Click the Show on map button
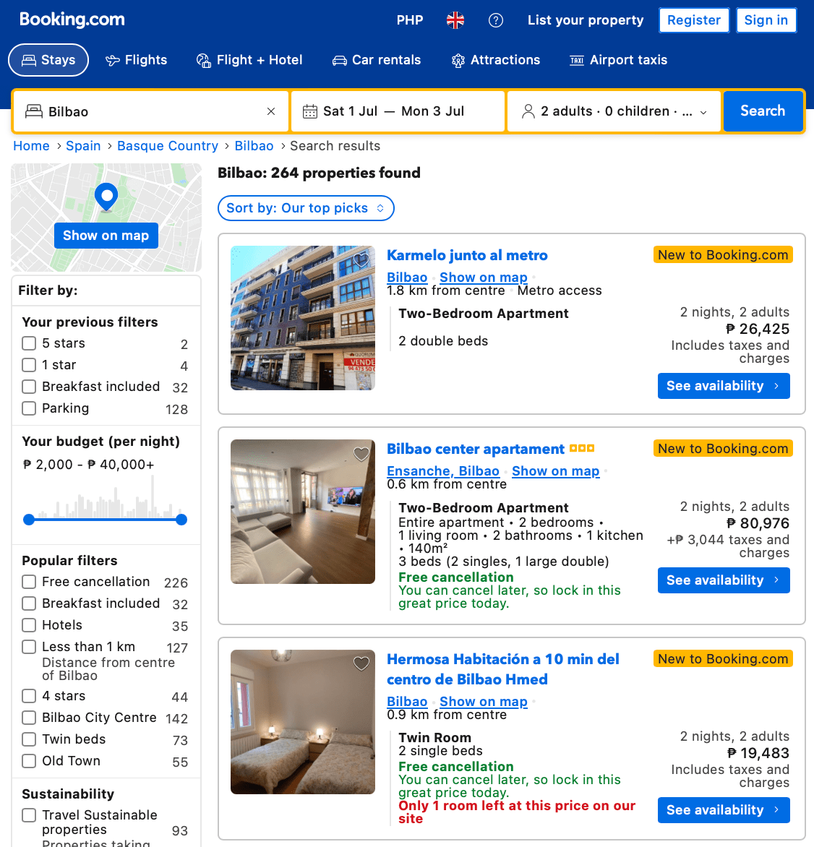The width and height of the screenshot is (814, 847). [106, 236]
